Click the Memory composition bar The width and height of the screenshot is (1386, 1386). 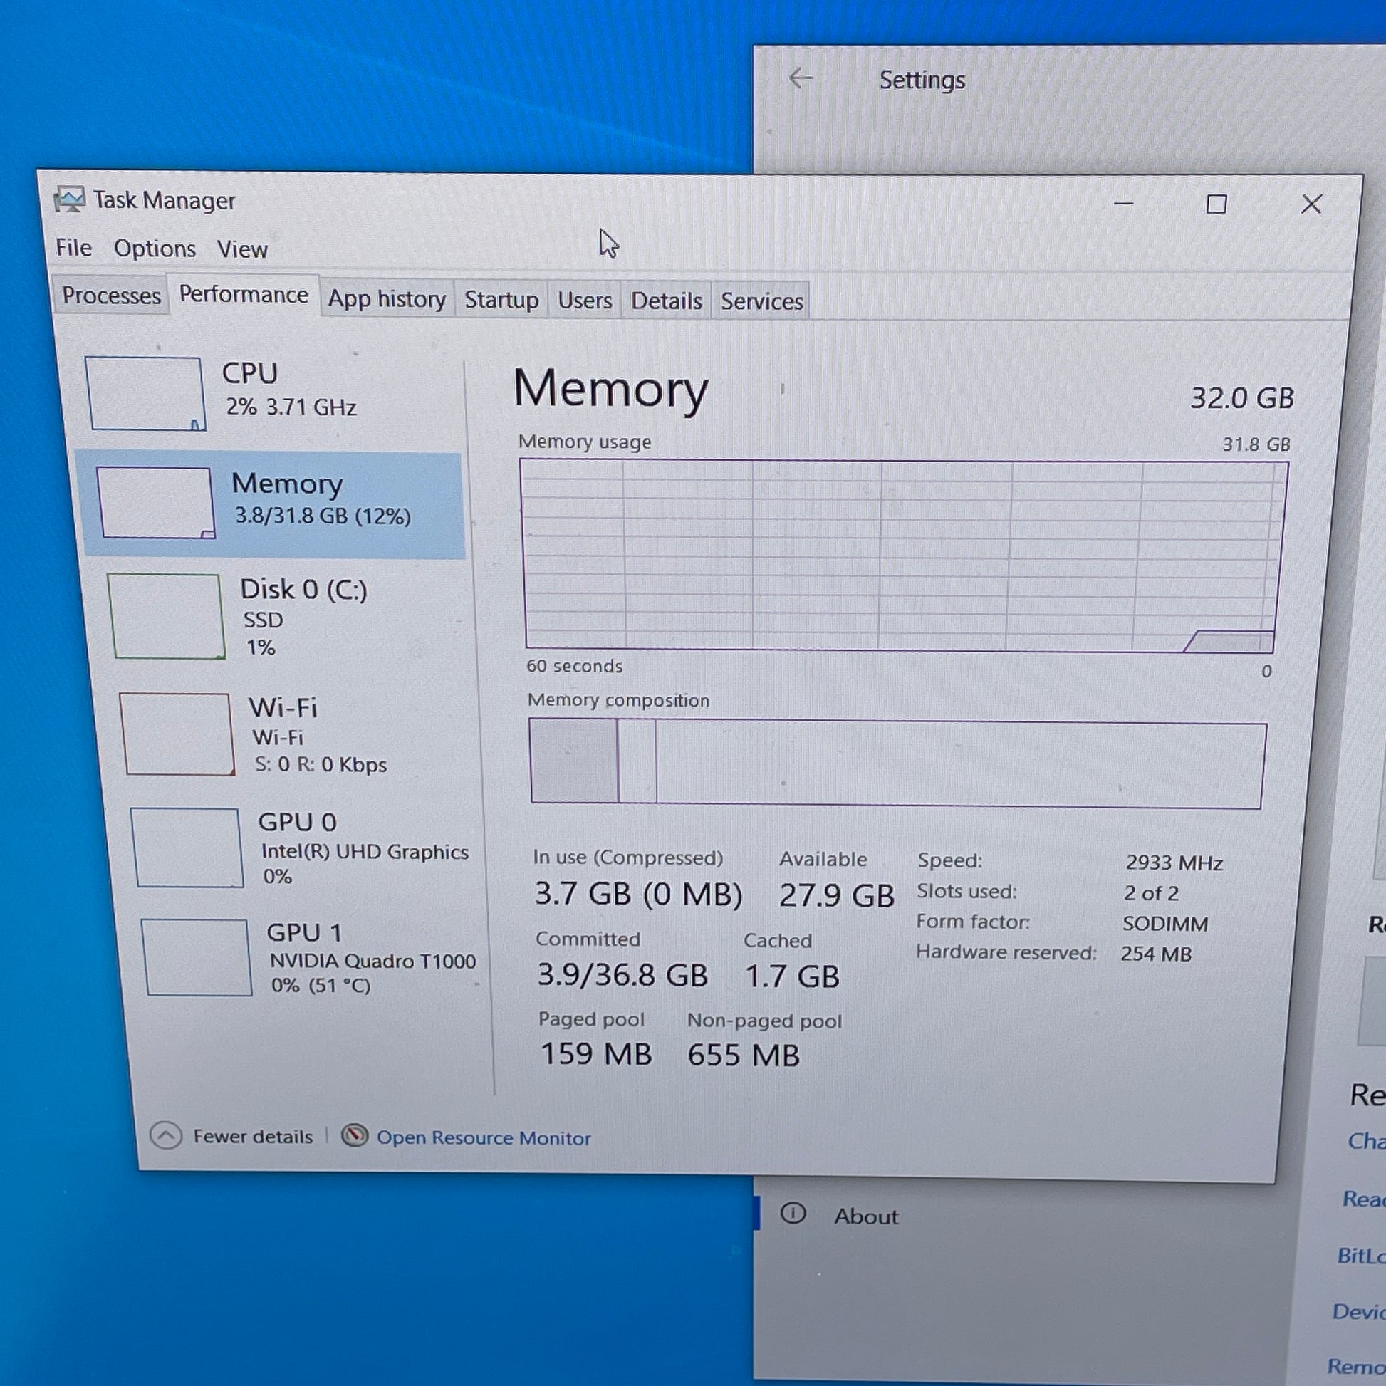pyautogui.click(x=896, y=765)
